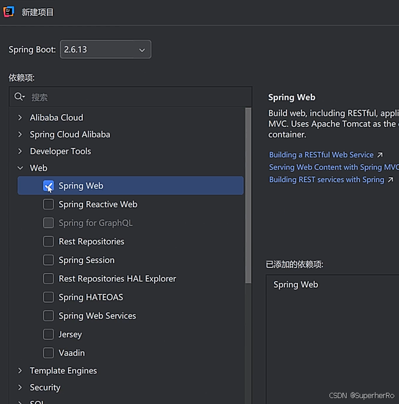Select the Security tree label
Viewport: 399px width, 404px height.
pyautogui.click(x=45, y=387)
